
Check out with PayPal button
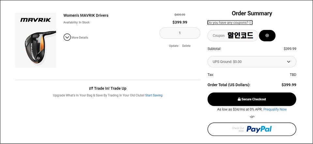click(x=252, y=129)
